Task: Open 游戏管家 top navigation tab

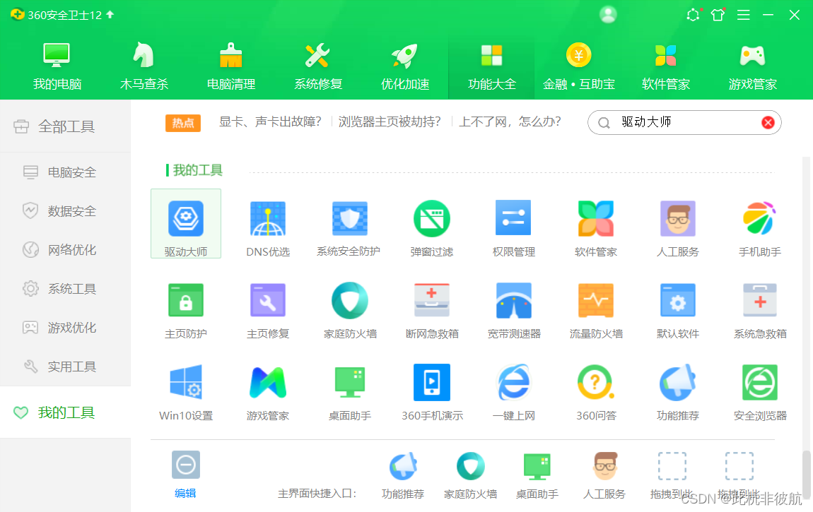Action: tap(752, 66)
